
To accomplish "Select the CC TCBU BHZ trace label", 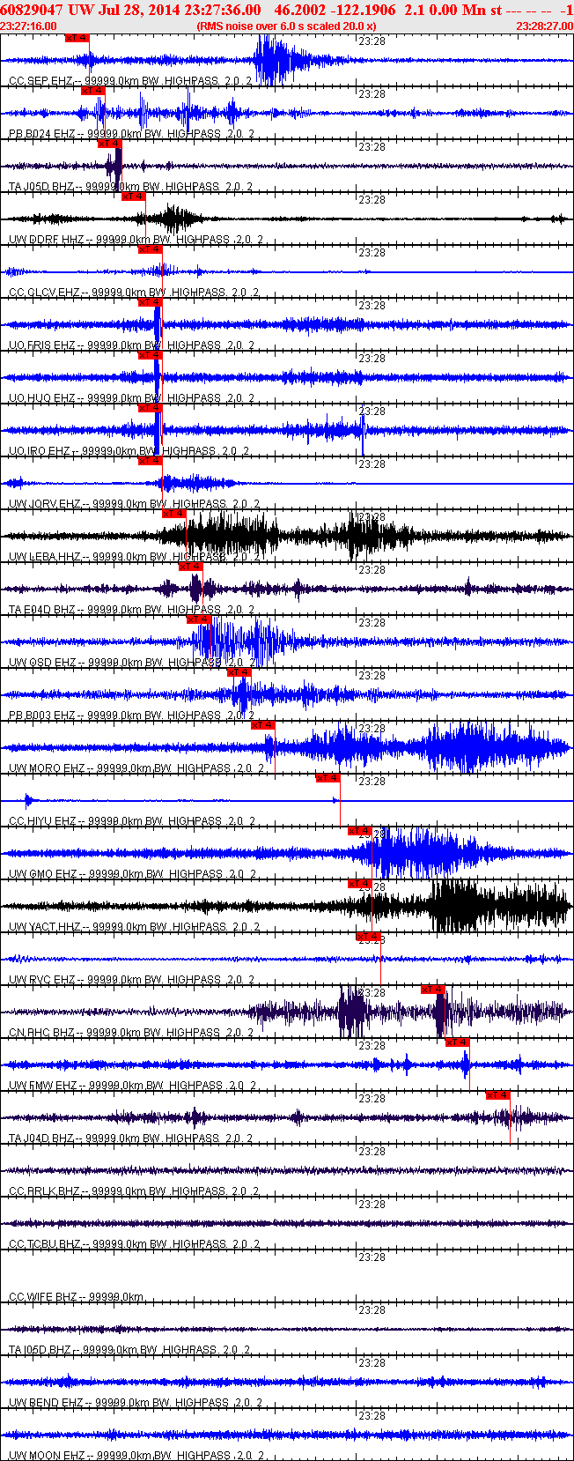I will point(134,1244).
